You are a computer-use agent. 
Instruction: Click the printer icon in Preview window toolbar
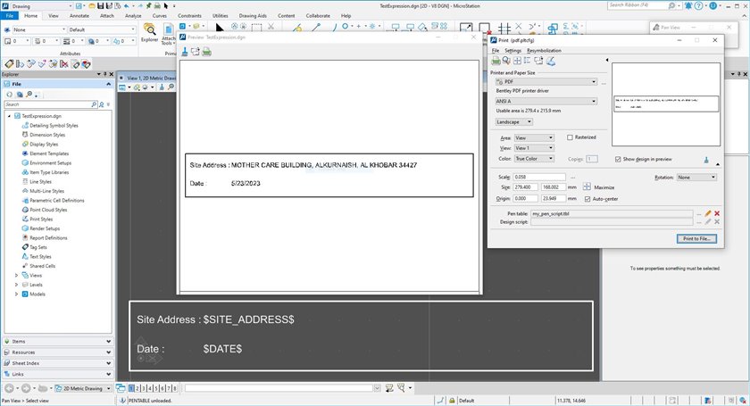click(206, 52)
